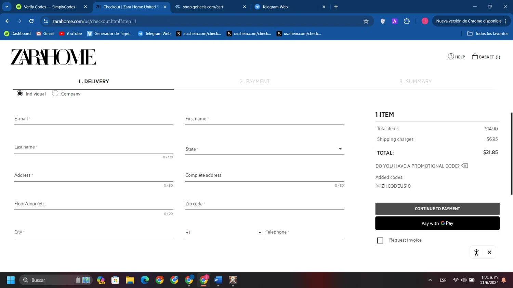The height and width of the screenshot is (288, 513).
Task: Click the Telephone input field
Action: (305, 232)
